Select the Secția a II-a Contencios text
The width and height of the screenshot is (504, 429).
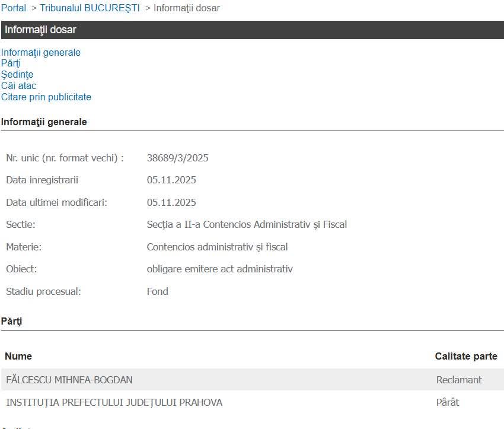click(x=247, y=225)
